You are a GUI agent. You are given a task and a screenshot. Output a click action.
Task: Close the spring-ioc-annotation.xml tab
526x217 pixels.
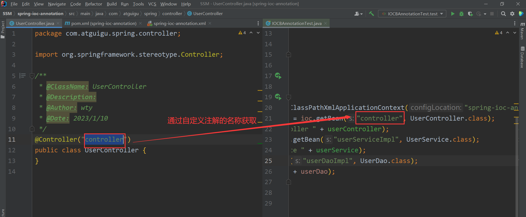(210, 24)
